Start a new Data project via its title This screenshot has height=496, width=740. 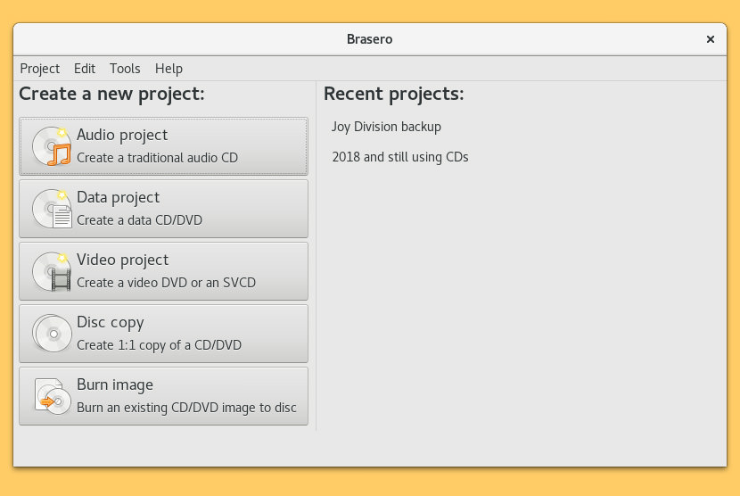click(x=118, y=197)
